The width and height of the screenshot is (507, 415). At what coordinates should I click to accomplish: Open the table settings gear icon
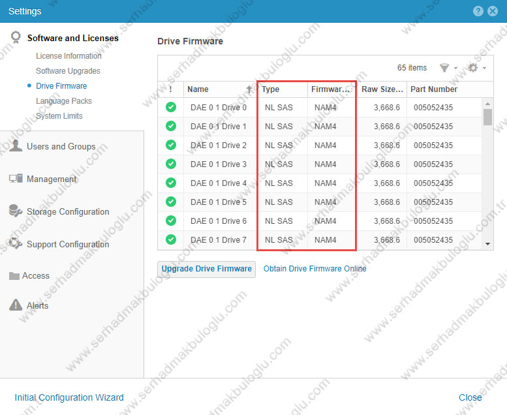[473, 68]
